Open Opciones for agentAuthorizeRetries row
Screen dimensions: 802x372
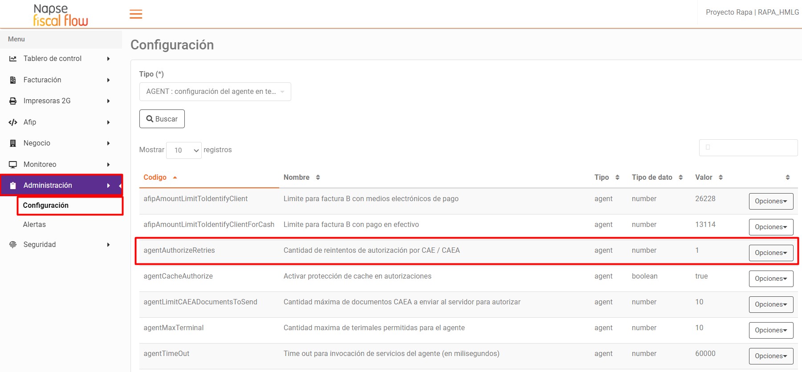click(x=771, y=253)
